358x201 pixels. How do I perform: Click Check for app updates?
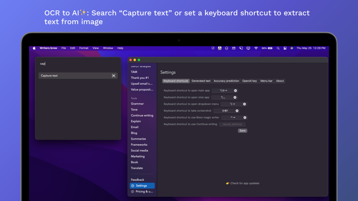pos(243,183)
